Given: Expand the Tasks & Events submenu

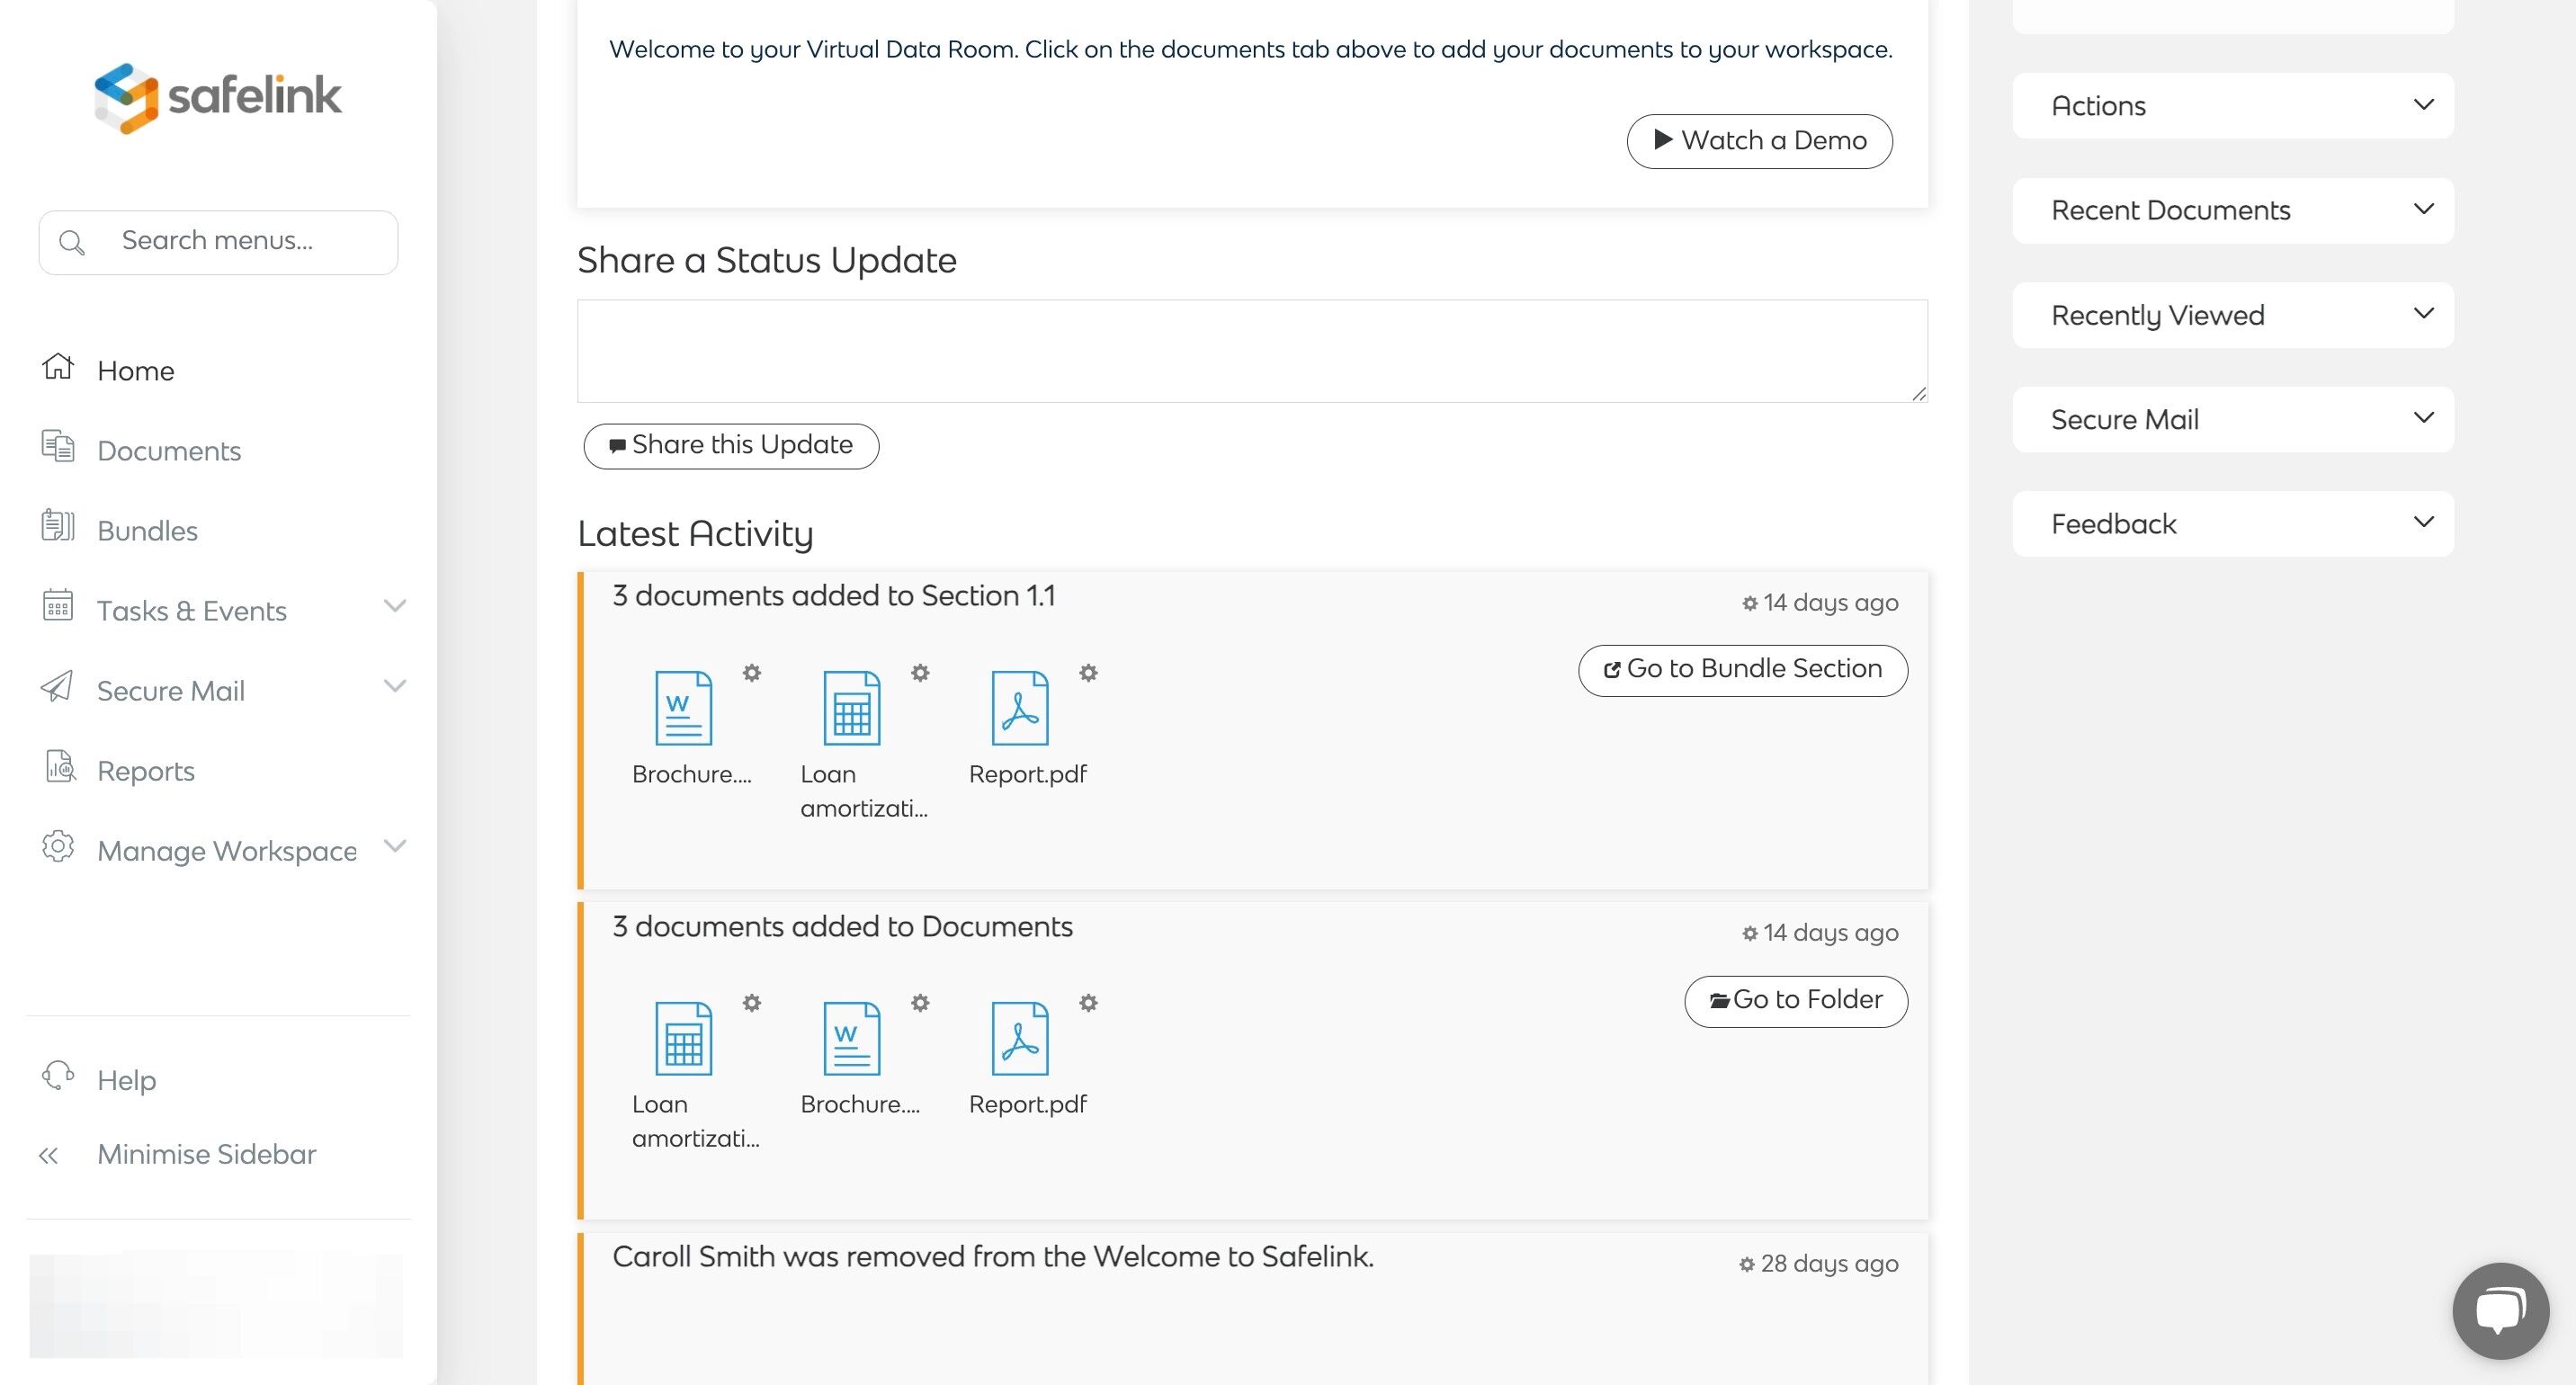Looking at the screenshot, I should click(x=395, y=606).
